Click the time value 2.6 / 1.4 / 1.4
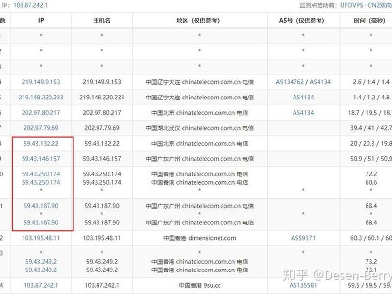The image size is (392, 294). click(x=371, y=82)
